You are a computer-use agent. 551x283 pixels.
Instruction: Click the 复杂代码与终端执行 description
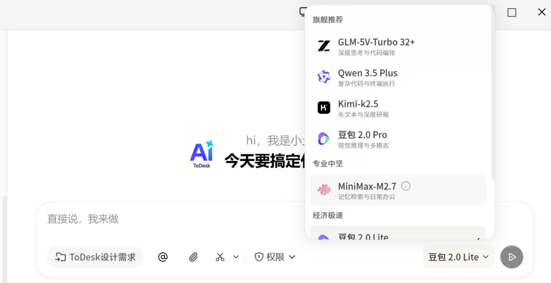click(367, 84)
